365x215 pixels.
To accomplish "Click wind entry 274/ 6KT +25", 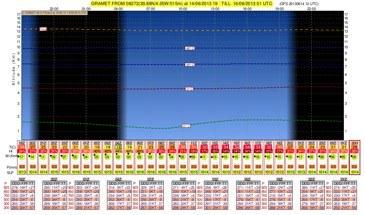I will point(345,187).
